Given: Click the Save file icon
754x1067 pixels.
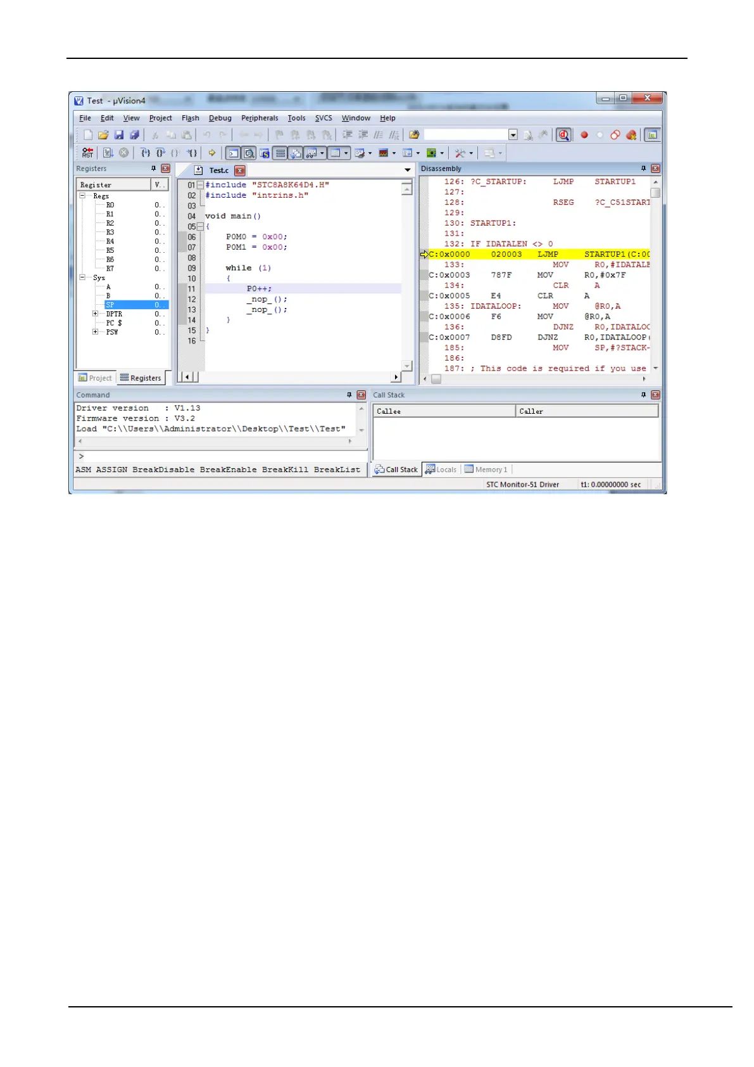Looking at the screenshot, I should click(119, 135).
